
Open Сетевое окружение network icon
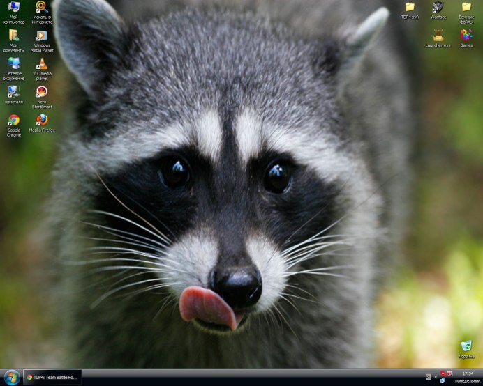tap(13, 69)
